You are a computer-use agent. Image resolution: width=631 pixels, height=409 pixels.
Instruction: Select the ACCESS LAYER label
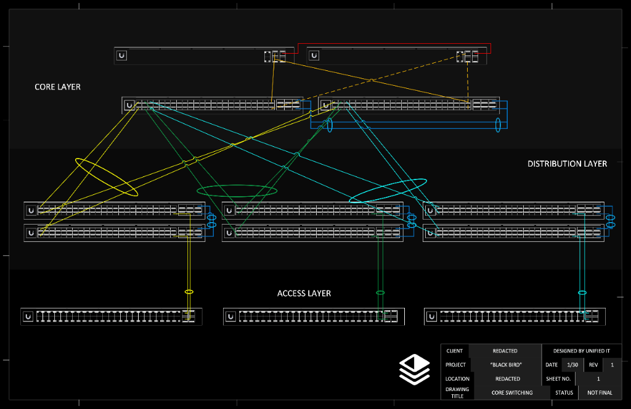pos(304,294)
